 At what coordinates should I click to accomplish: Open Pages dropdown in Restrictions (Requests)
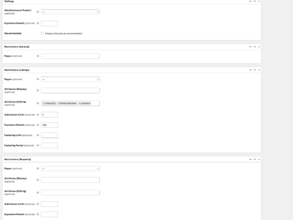coord(70,169)
